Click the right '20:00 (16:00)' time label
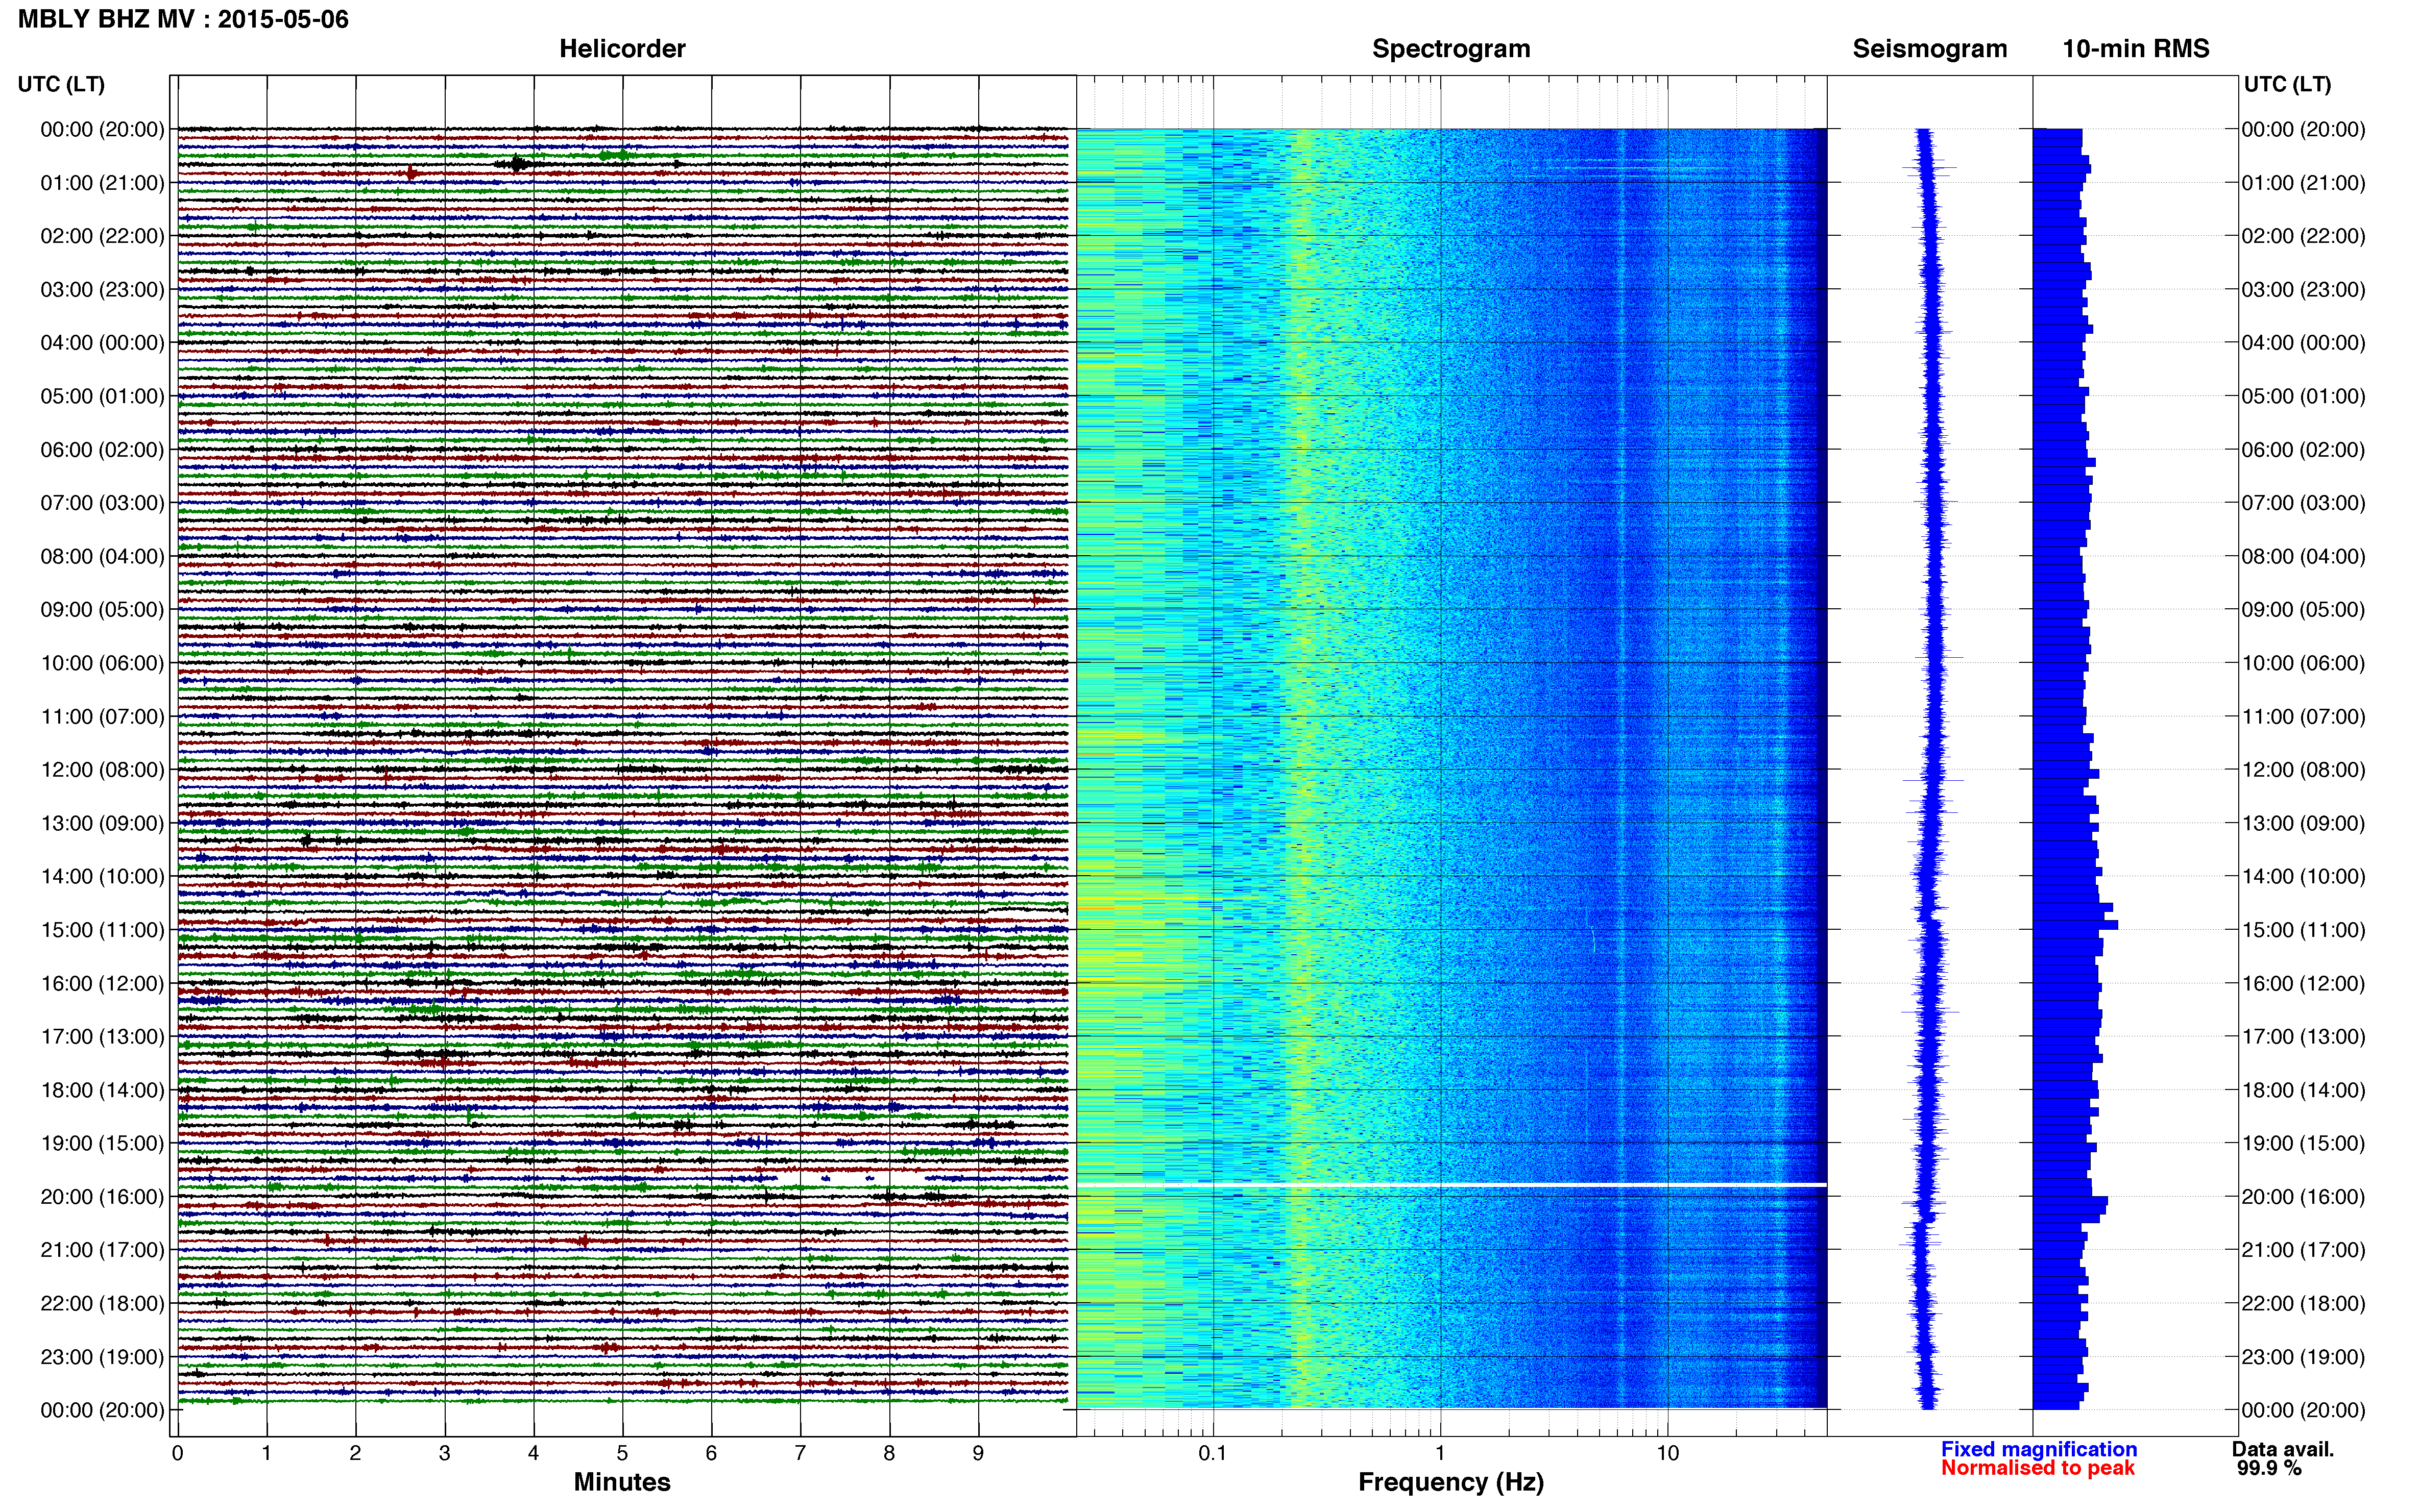2420x1512 pixels. (x=2303, y=1197)
